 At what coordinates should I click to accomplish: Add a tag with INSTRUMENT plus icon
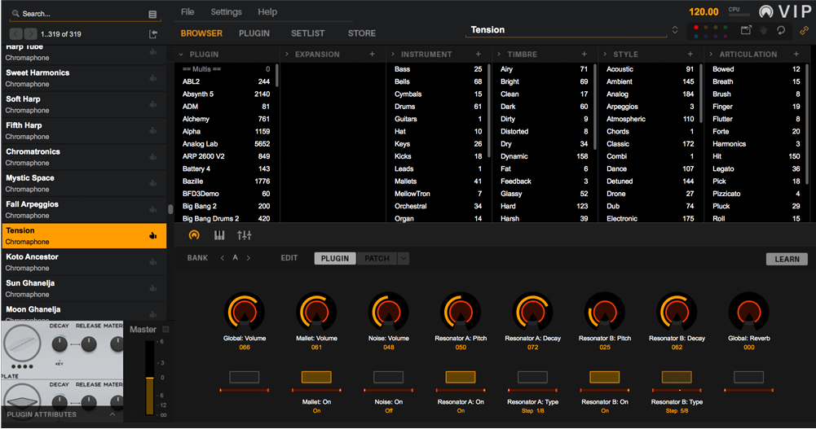tap(478, 54)
